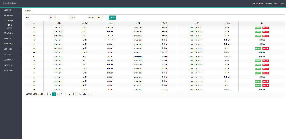Image resolution: width=286 pixels, height=139 pixels.
Task: Select second submenu item under third sidebar group
Action: (x=10, y=28)
